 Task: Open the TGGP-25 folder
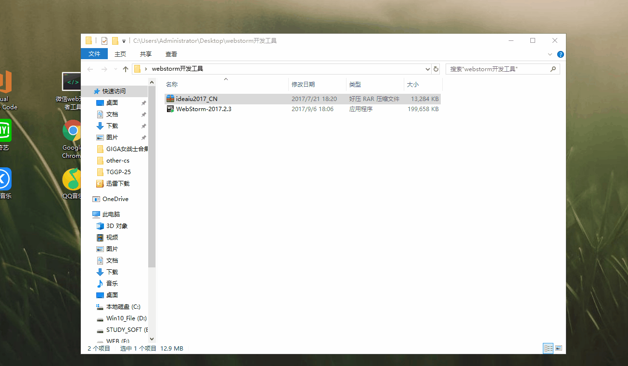(x=118, y=172)
